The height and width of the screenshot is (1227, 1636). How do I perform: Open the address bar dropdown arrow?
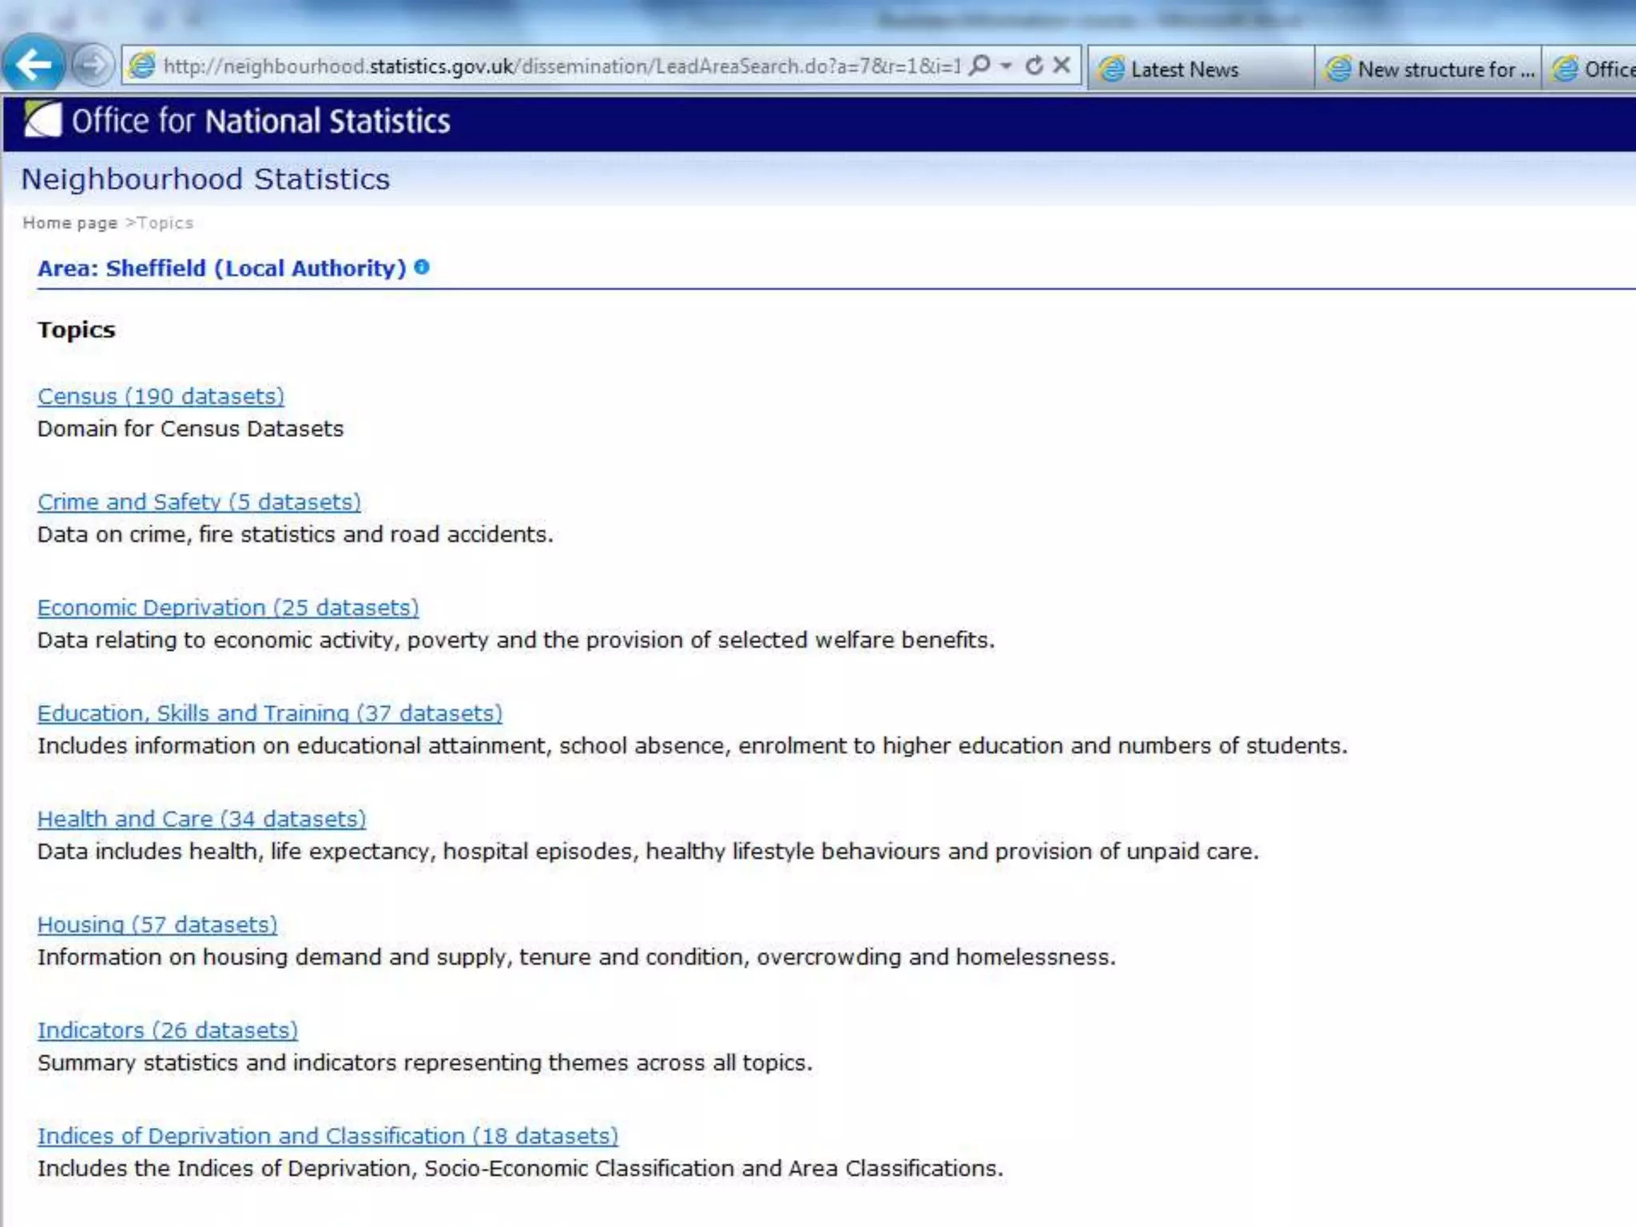click(x=1007, y=66)
